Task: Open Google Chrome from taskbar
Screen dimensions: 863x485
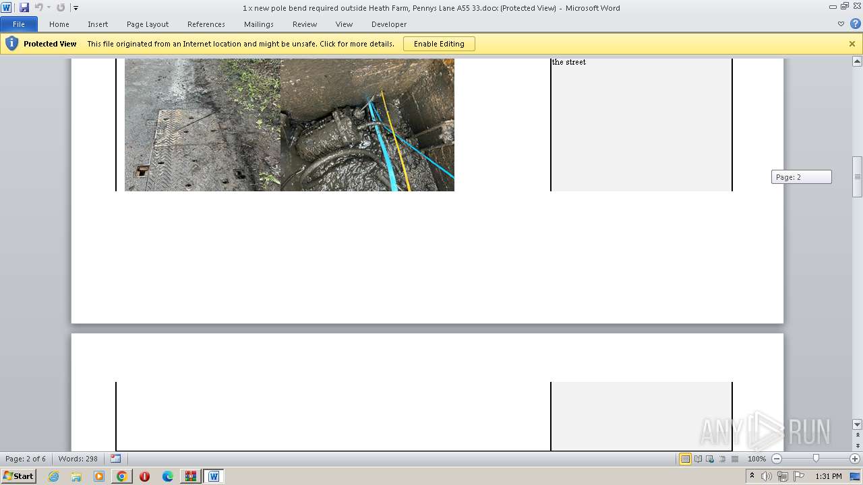Action: click(x=122, y=476)
